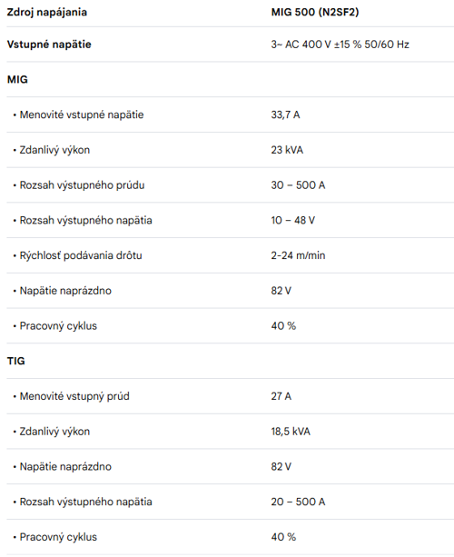Image resolution: width=454 pixels, height=557 pixels.
Task: Click 'Rýchlosť podávania drôtu' row label
Action: [81, 255]
